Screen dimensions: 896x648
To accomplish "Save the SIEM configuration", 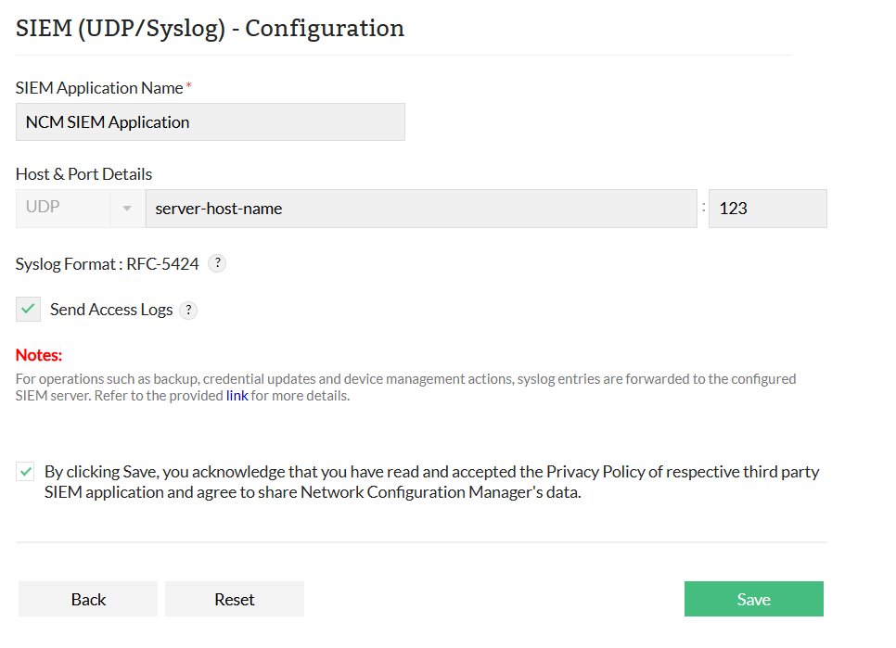I will point(754,599).
